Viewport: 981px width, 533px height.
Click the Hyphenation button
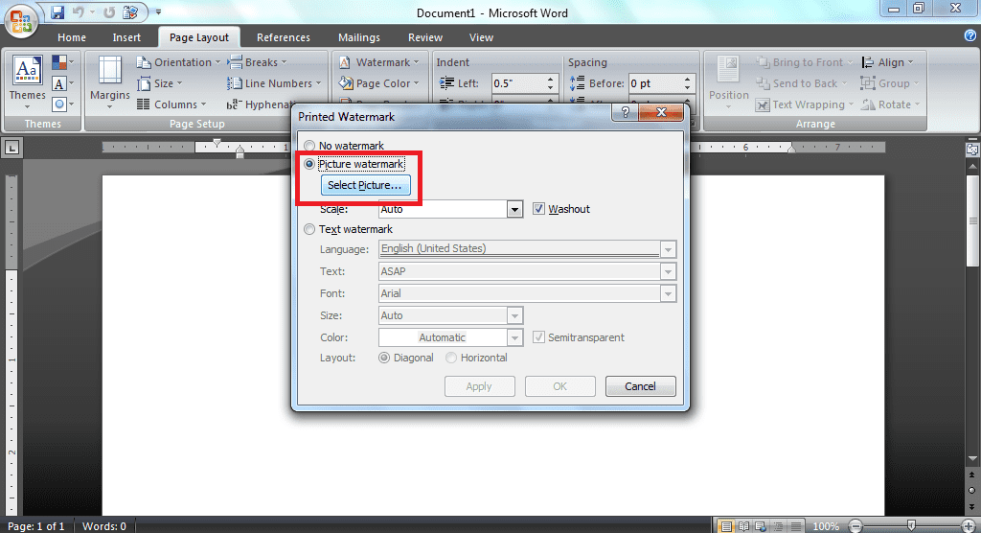point(261,104)
